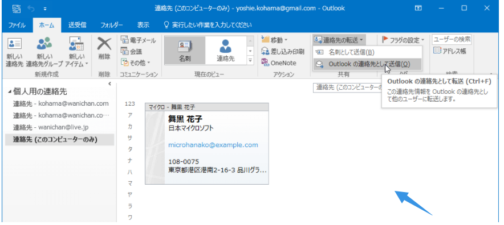Image resolution: width=504 pixels, height=225 pixels.
Task: Switch to 連絡先 people view
Action: tap(225, 50)
